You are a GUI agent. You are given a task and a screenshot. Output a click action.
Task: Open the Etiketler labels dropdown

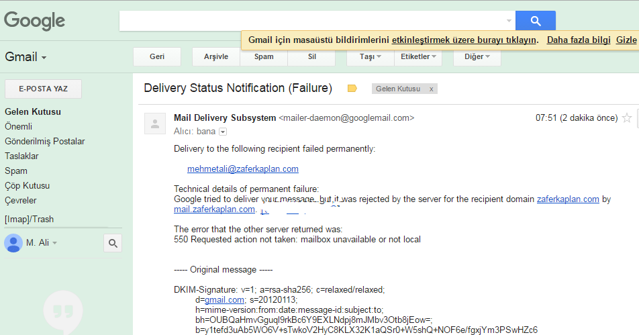point(418,56)
